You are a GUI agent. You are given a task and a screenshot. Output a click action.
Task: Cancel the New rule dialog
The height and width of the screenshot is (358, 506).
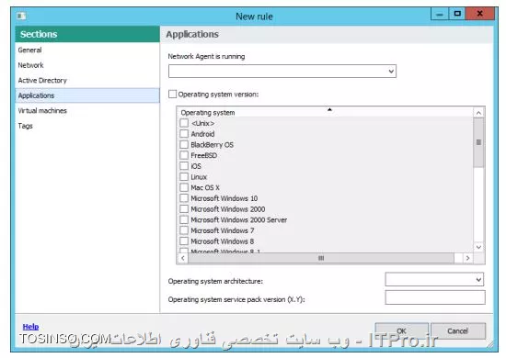pos(457,330)
